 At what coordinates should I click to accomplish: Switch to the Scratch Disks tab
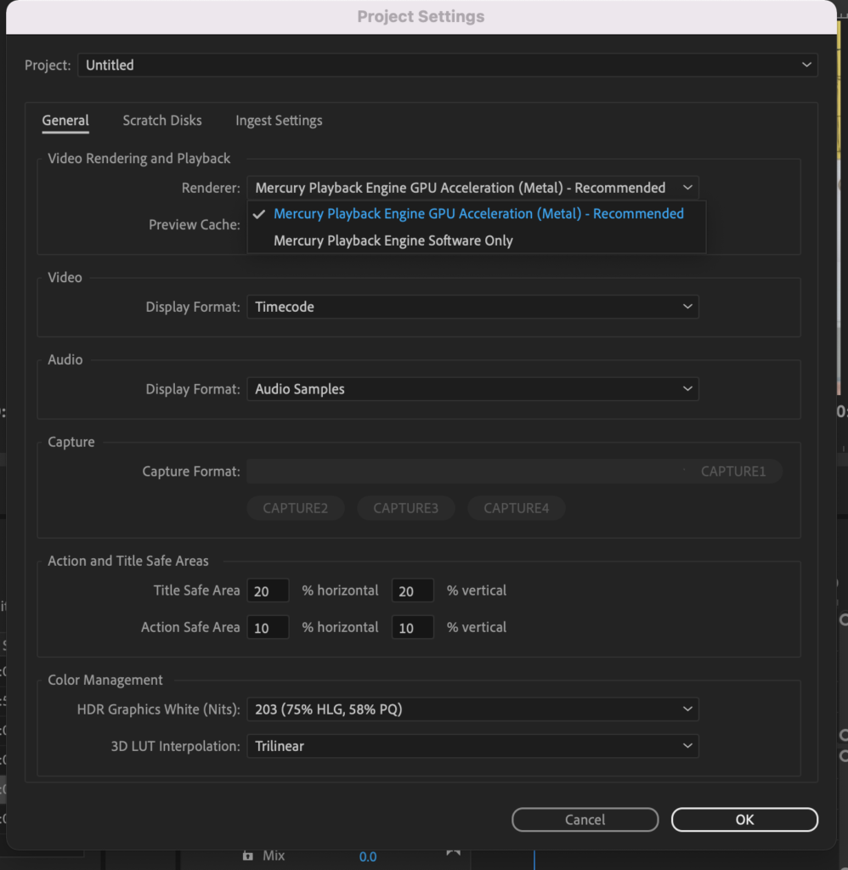click(x=162, y=121)
